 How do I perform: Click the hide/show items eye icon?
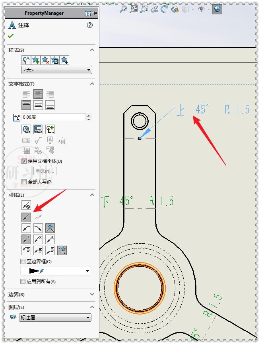201,9
